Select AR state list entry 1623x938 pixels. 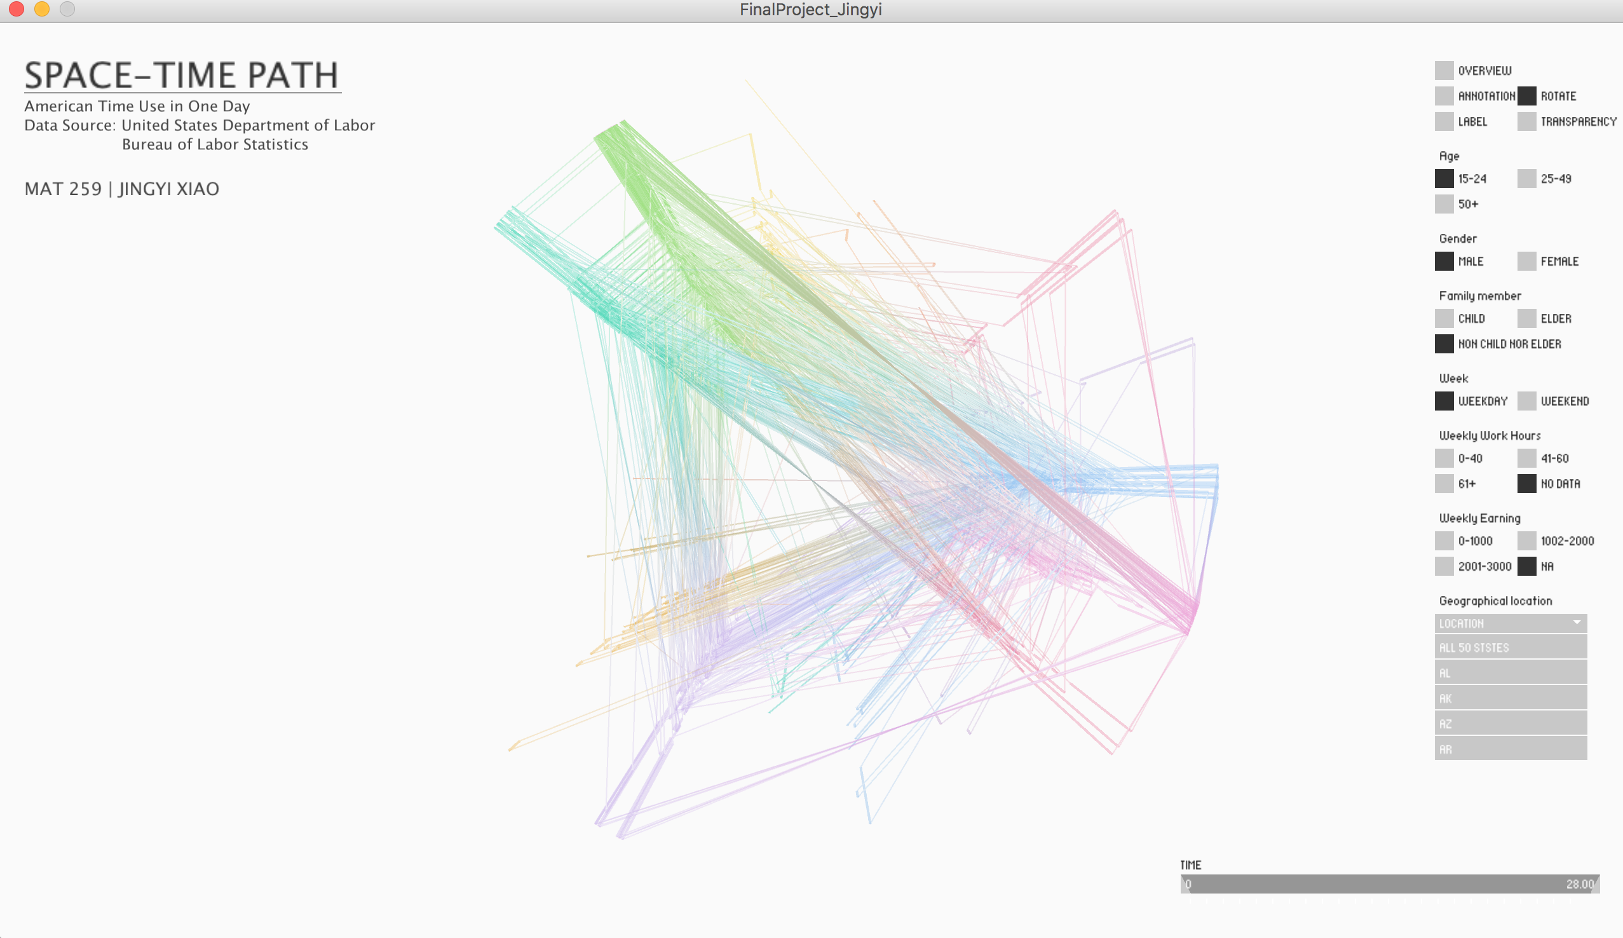tap(1510, 749)
